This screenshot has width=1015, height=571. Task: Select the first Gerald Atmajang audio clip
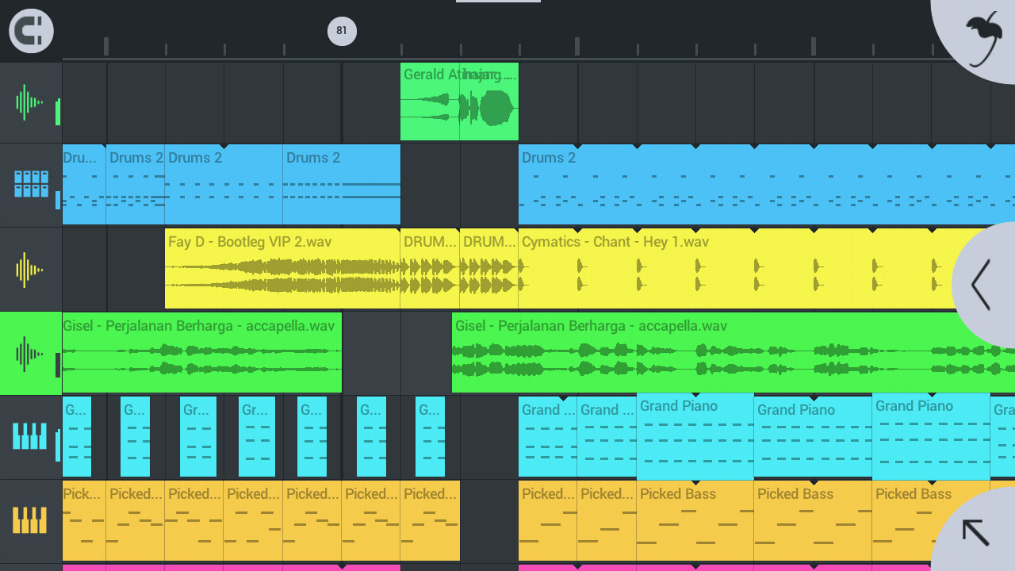point(430,102)
